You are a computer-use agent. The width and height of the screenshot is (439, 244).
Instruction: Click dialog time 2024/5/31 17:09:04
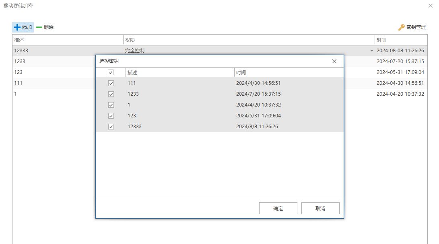click(x=258, y=115)
